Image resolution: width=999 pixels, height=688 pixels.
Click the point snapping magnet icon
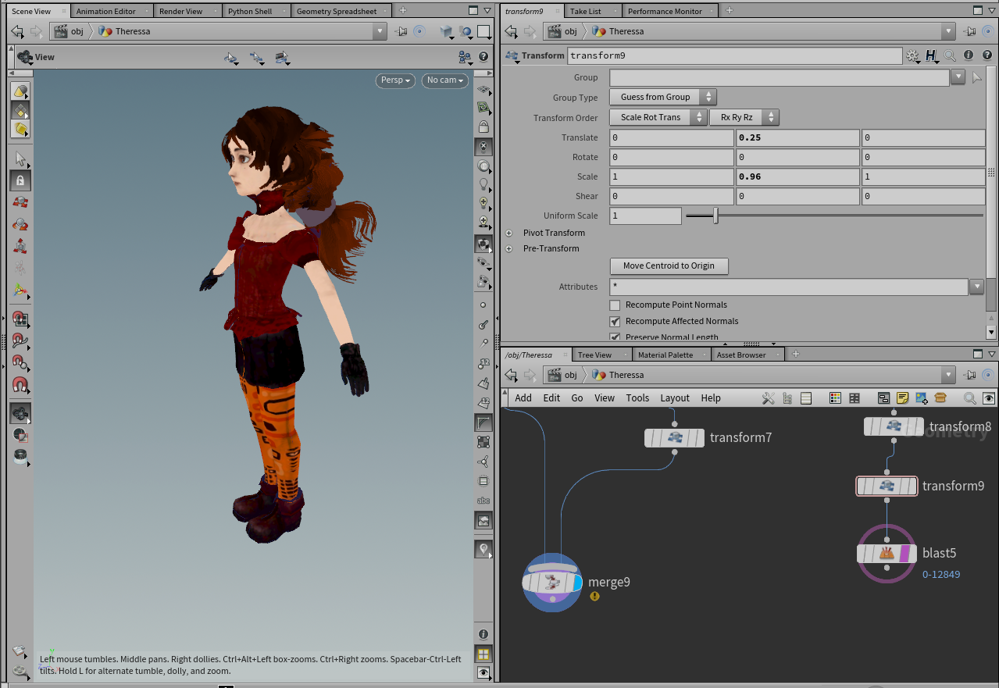[x=20, y=362]
